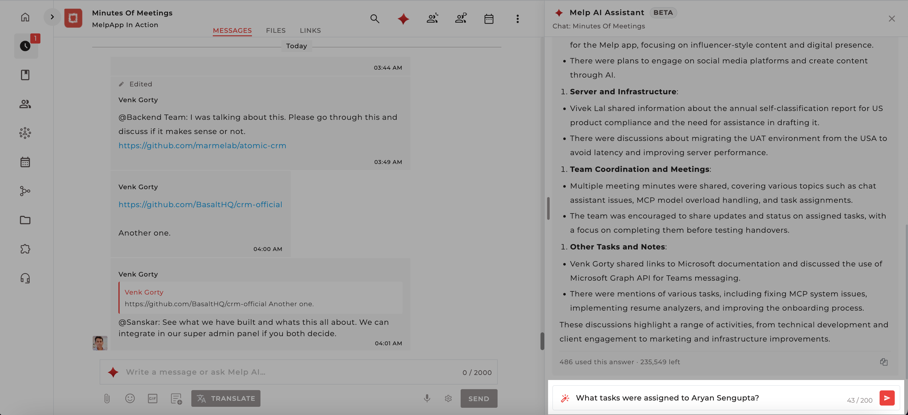Open meeting scheduler calendar in header
This screenshot has height=415, width=908.
(x=489, y=19)
